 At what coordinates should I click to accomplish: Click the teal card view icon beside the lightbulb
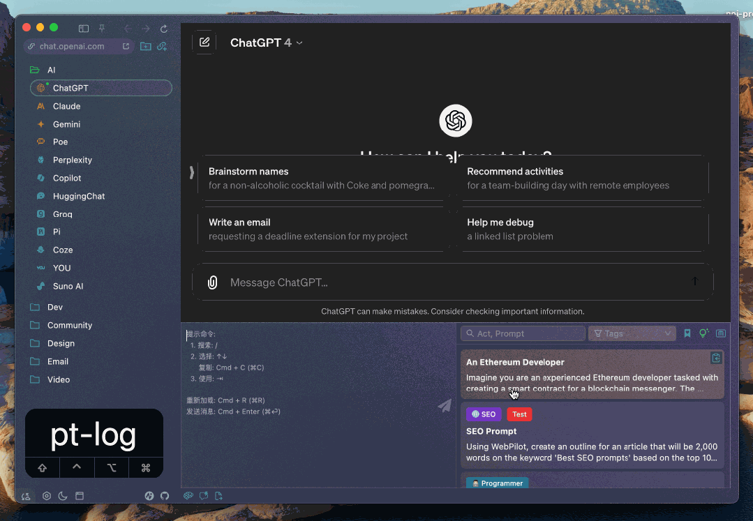click(x=721, y=333)
